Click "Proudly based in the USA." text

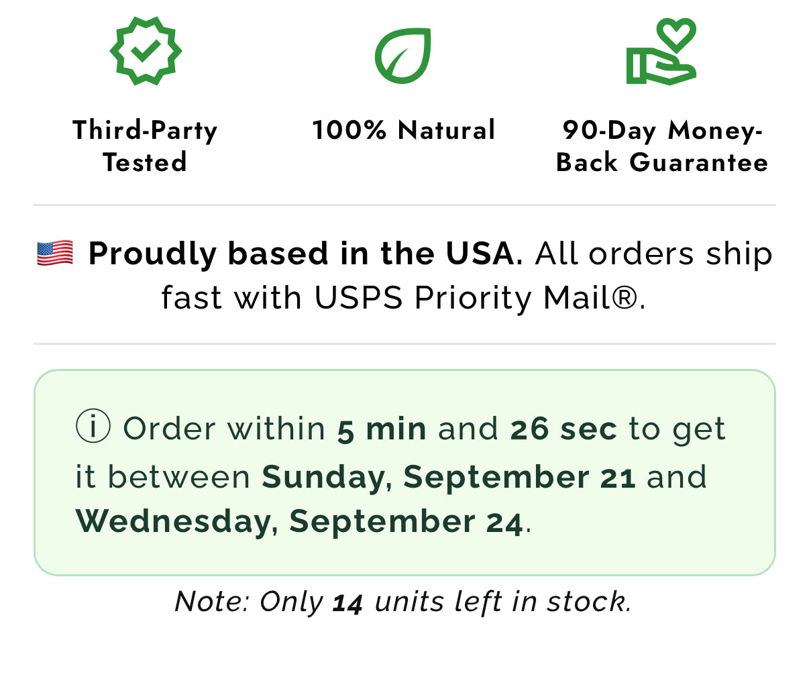tap(305, 254)
